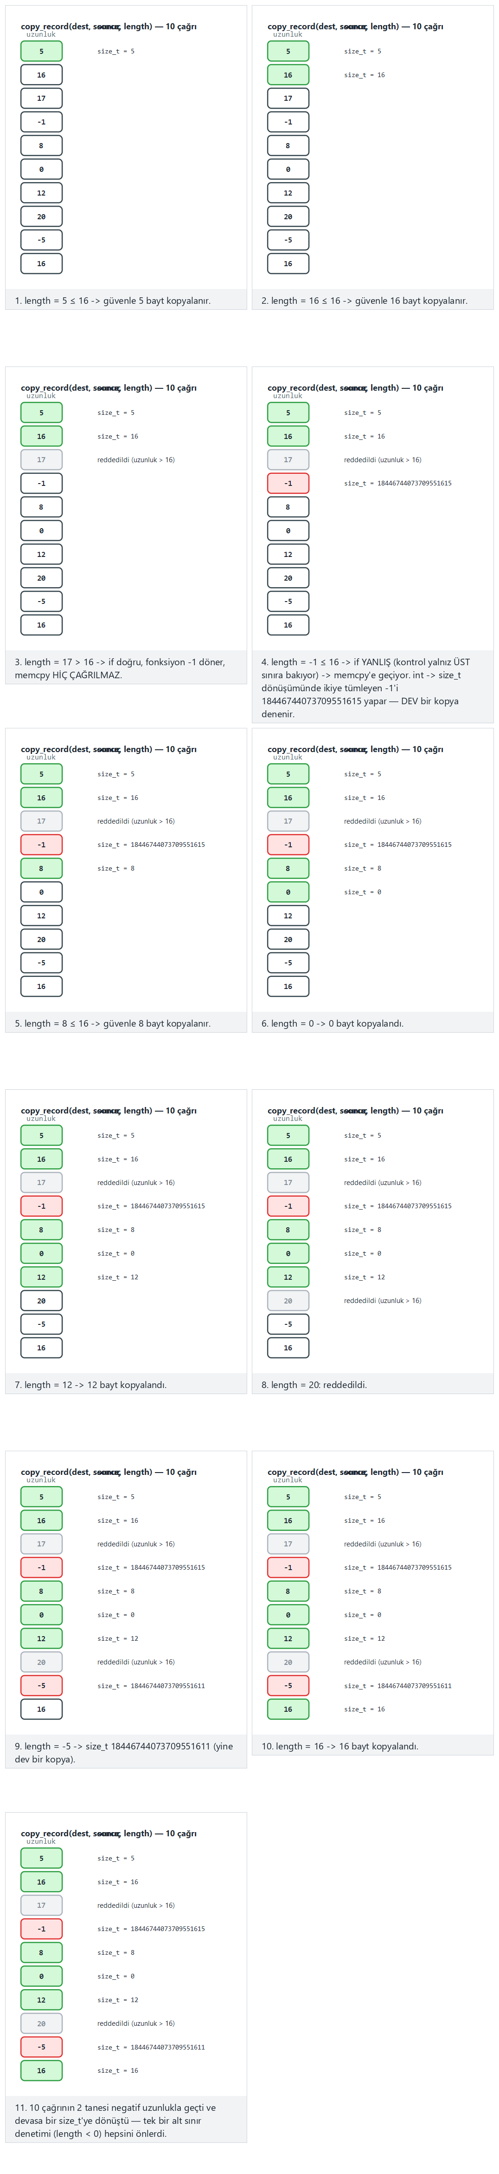Viewport: 499px width, 2174px height.
Task: Select the step 11 summary caption text
Action: pos(115,2120)
